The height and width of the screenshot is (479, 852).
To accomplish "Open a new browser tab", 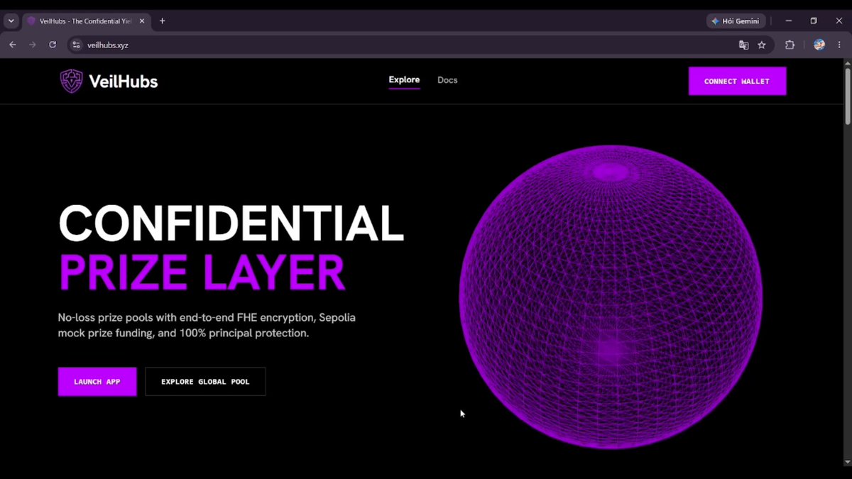I will [162, 21].
